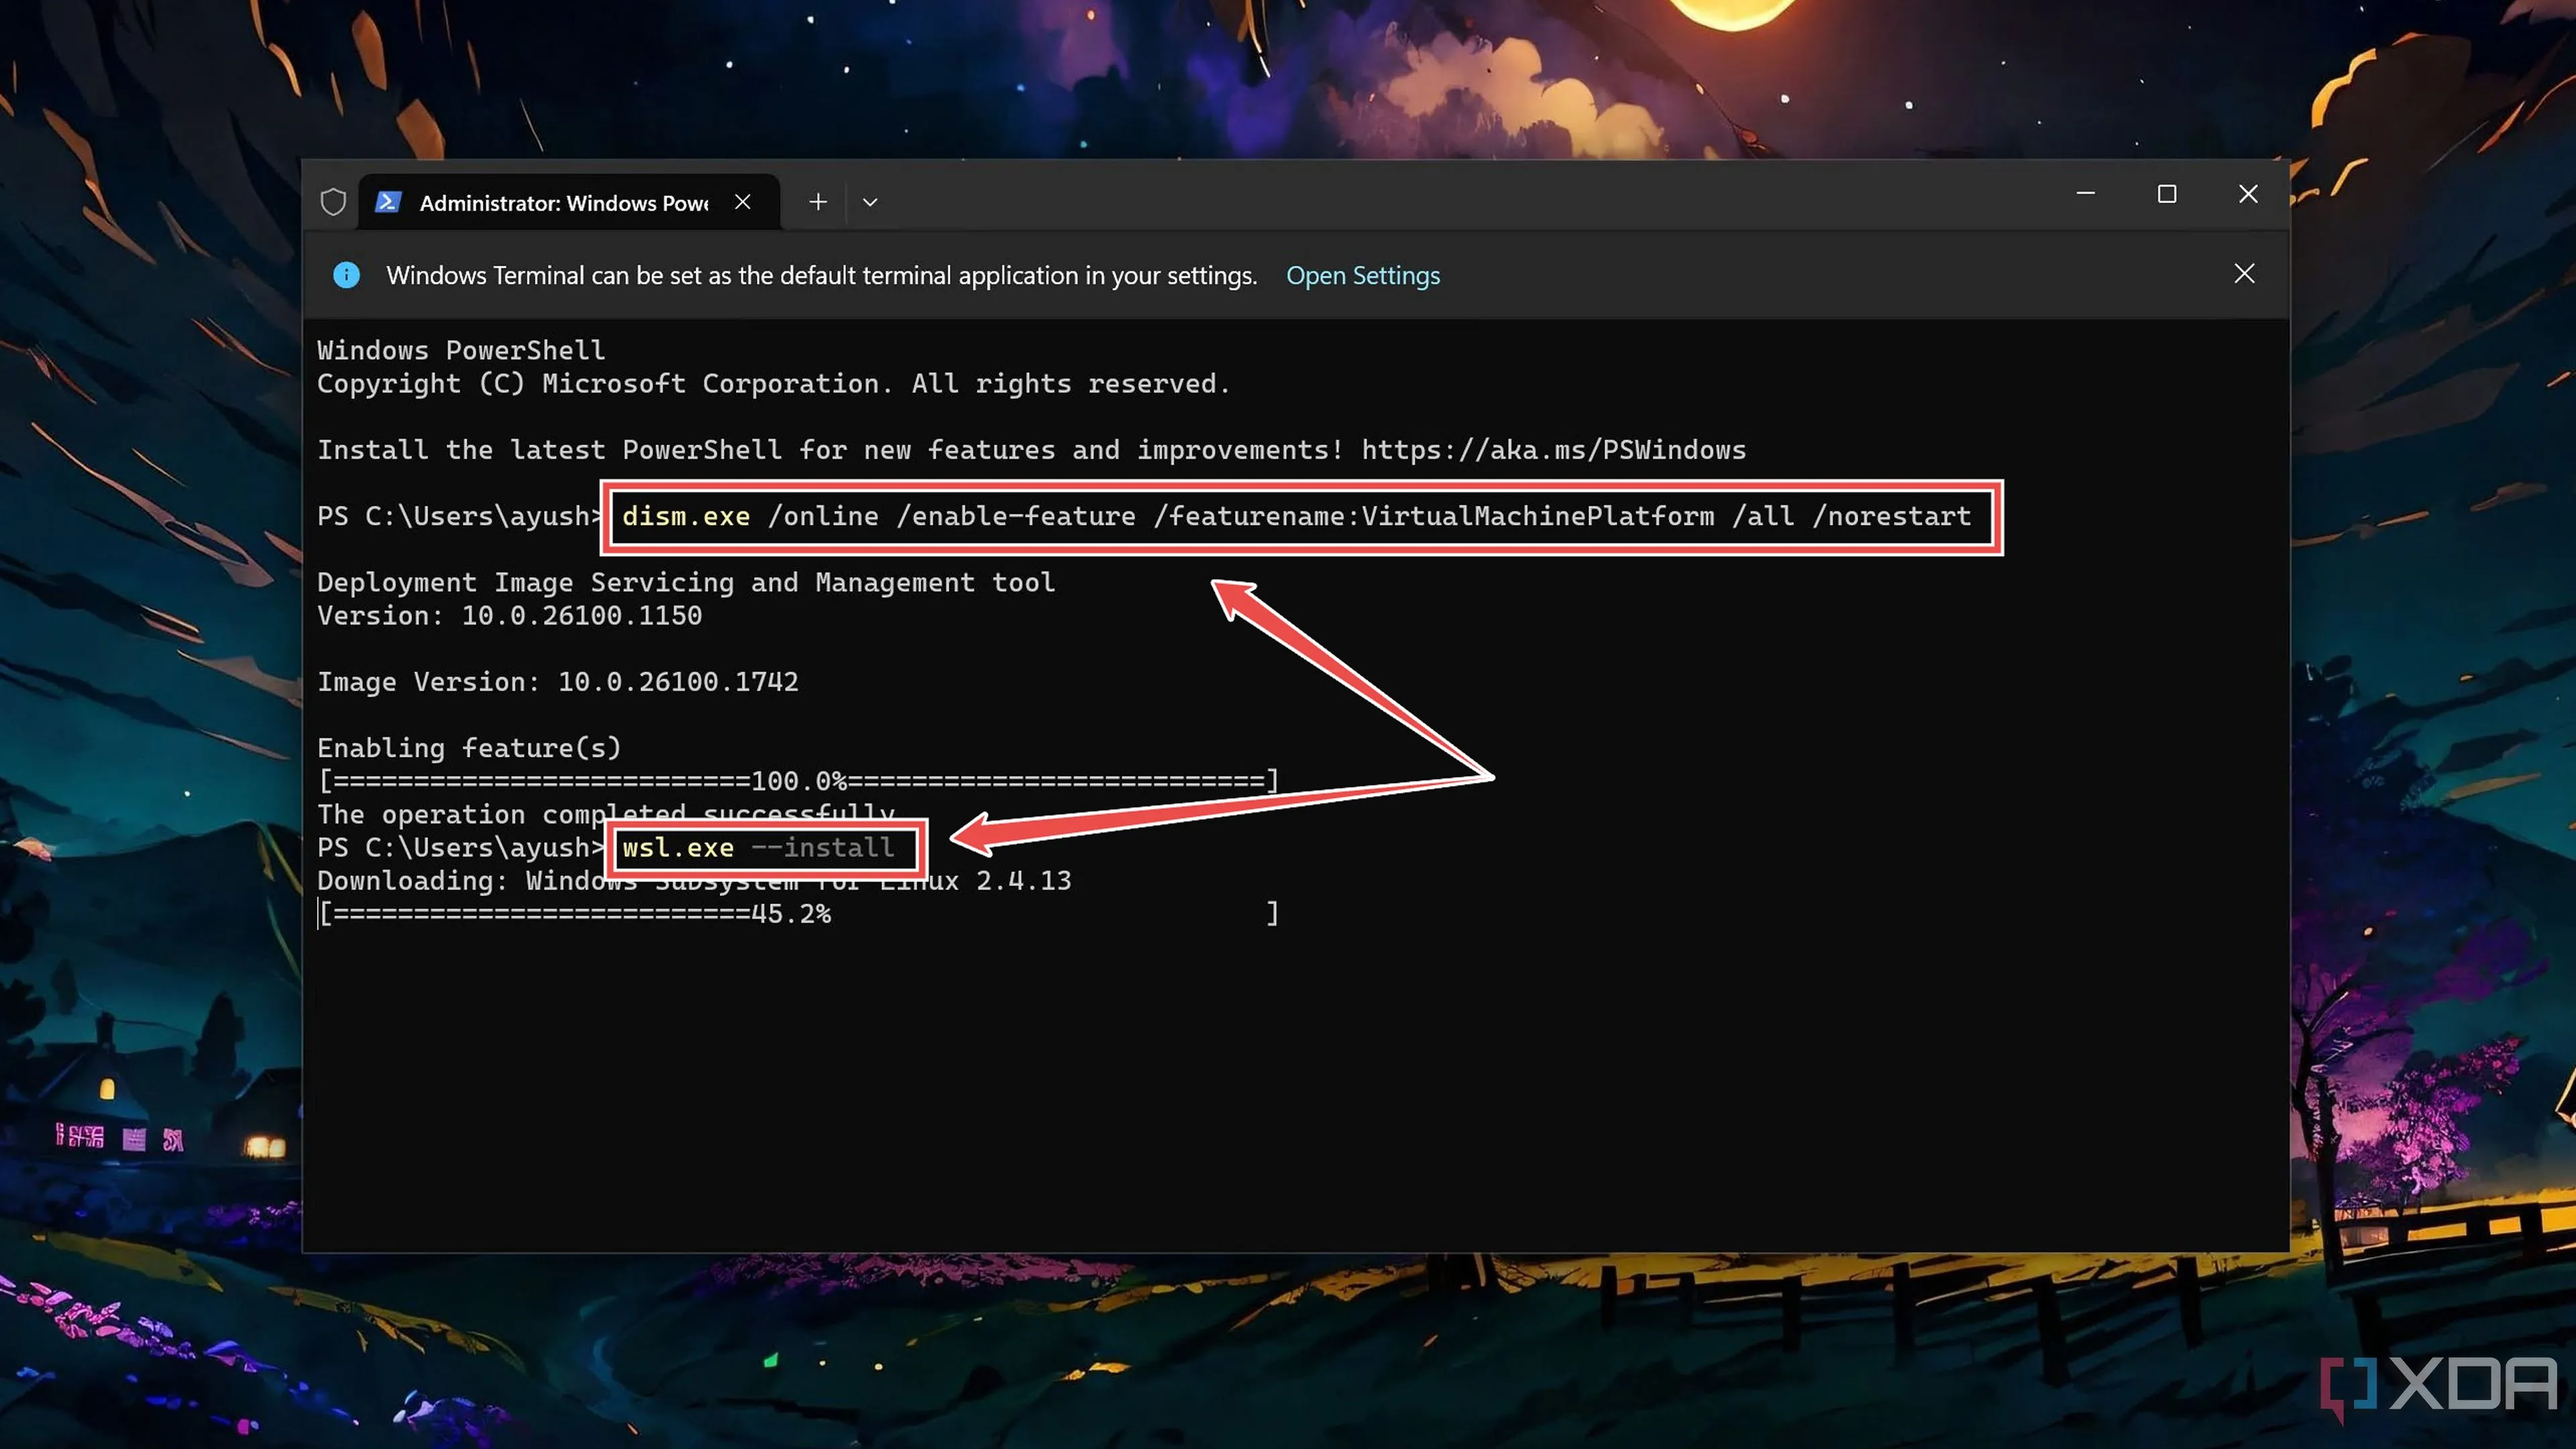Close the Windows Terminal window
Screen dimensions: 2576x1449
pos(2248,194)
